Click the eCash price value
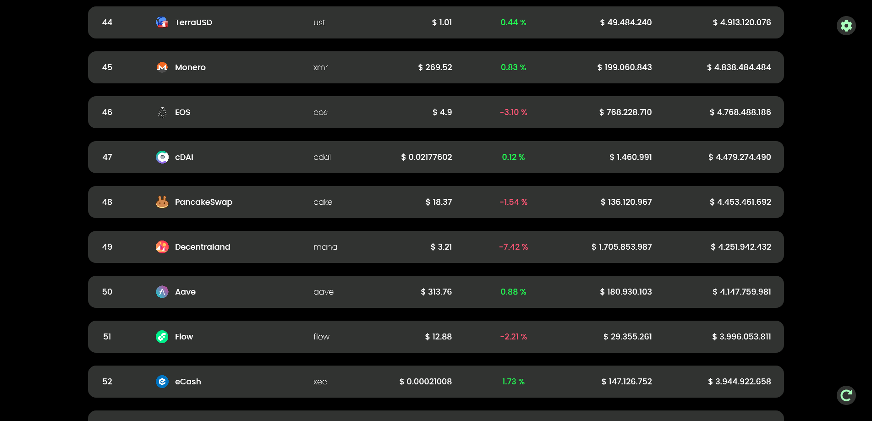 click(426, 382)
